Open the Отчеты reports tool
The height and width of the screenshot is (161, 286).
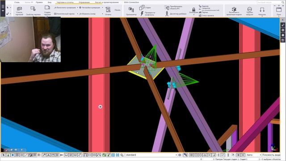tap(108, 11)
